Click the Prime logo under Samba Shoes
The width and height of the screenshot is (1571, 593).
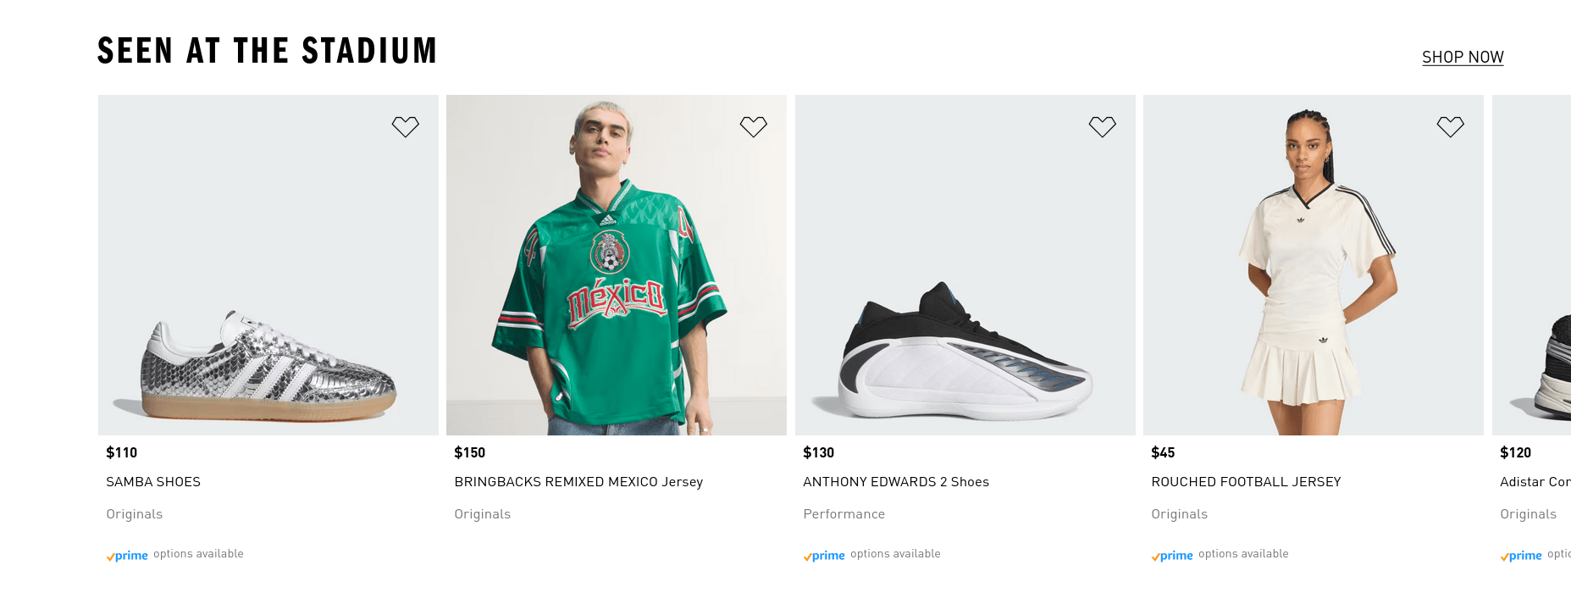(127, 556)
